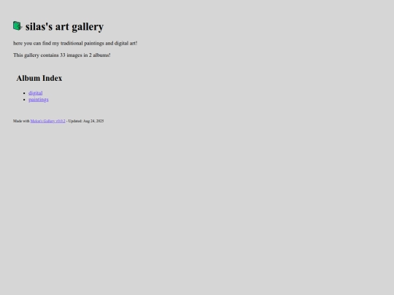Click the word "Index" in the Album Index heading
Viewport: 394px width, 295px height.
tap(53, 78)
